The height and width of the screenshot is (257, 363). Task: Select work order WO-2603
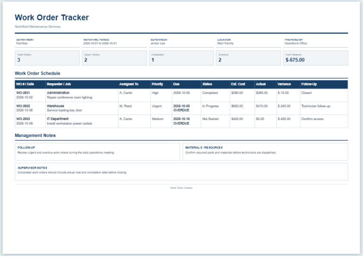(x=23, y=119)
